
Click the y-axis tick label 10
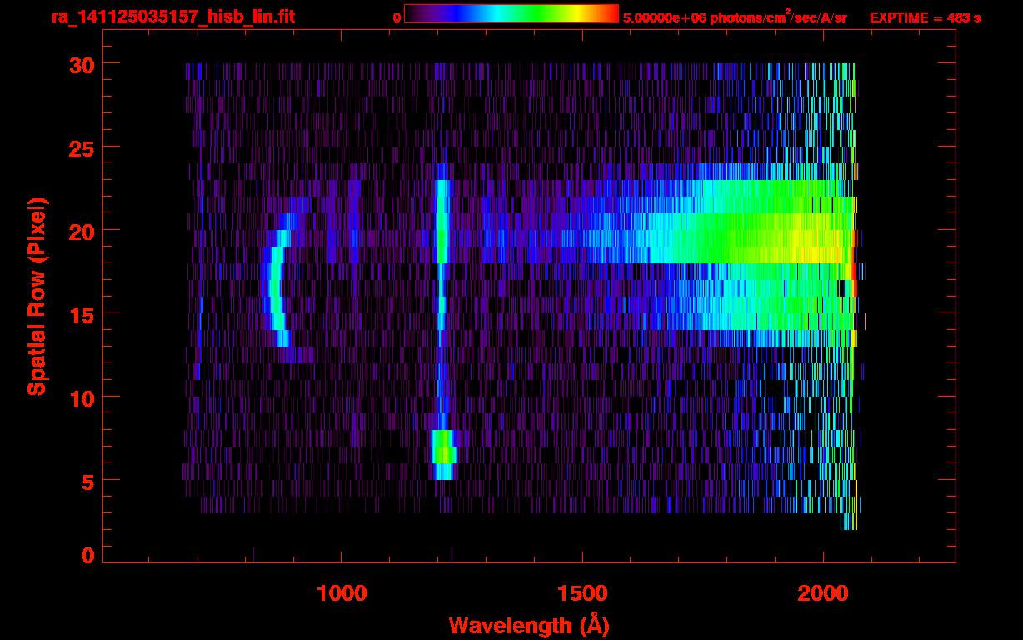(x=81, y=397)
